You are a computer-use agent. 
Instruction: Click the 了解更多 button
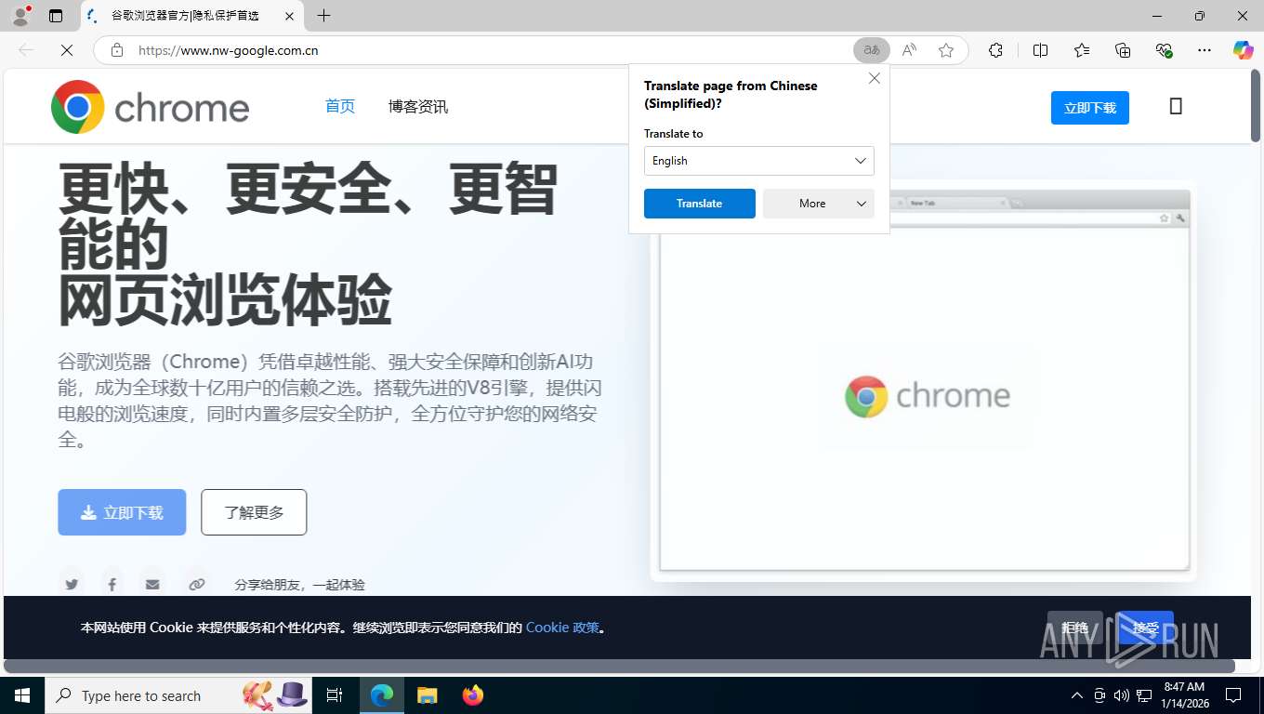click(254, 512)
